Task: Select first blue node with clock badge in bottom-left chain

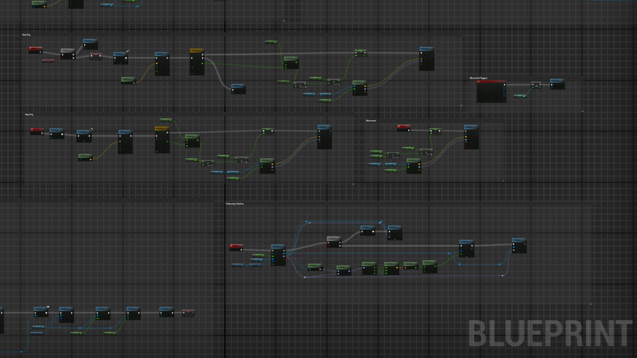Action: coord(41,312)
